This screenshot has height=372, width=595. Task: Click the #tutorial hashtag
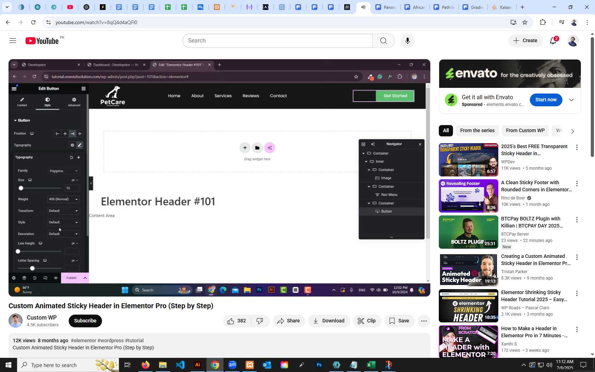click(x=134, y=341)
